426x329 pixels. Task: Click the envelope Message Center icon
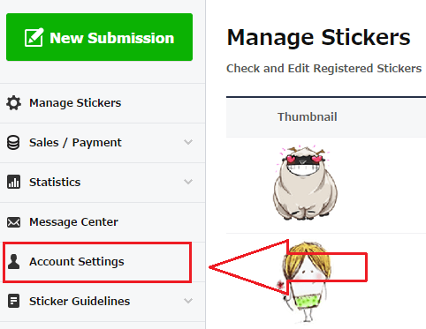coord(13,222)
